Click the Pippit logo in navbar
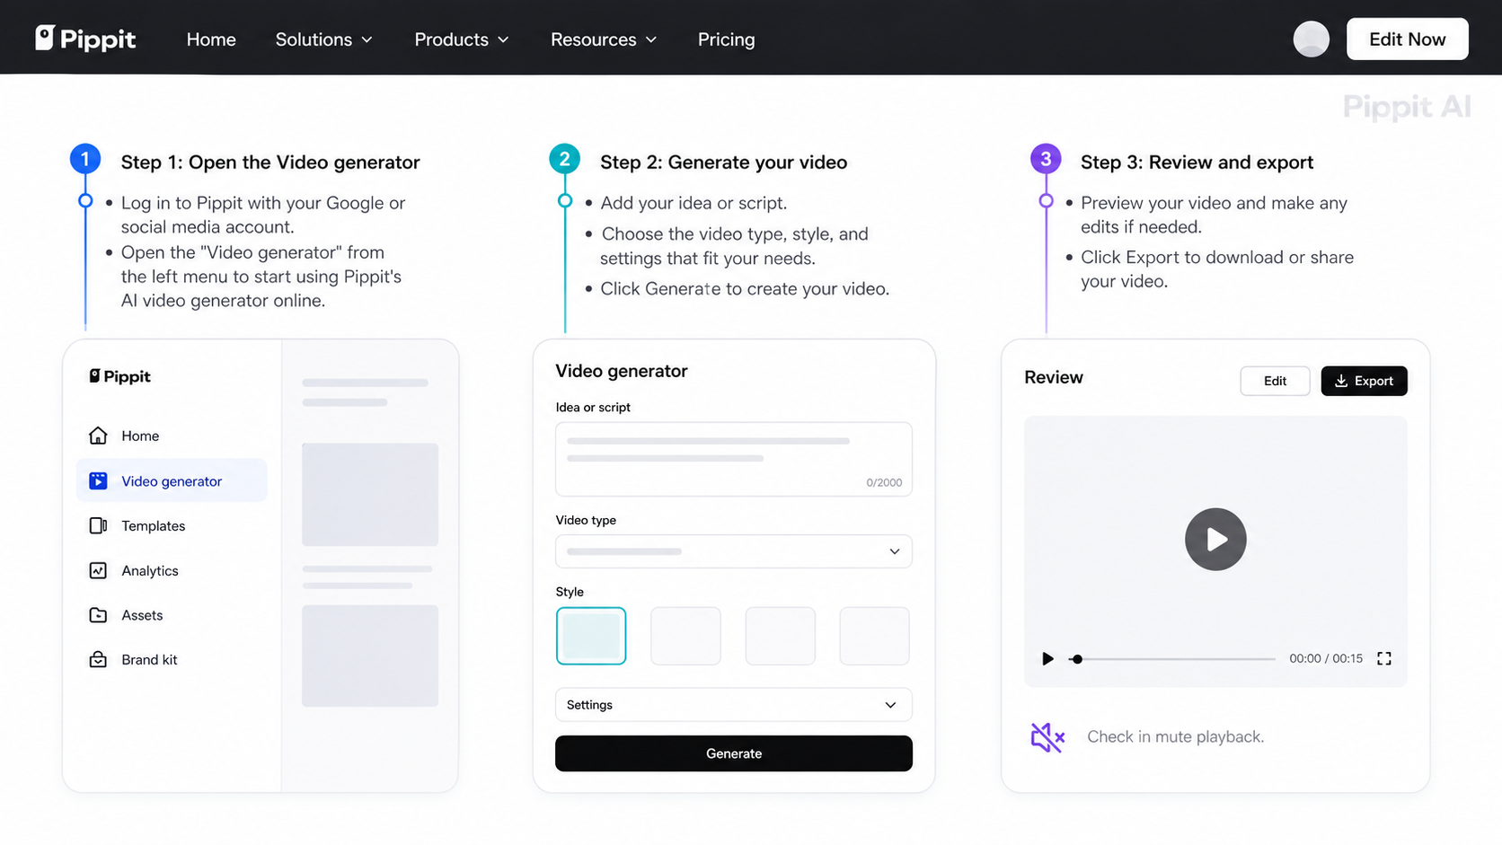The width and height of the screenshot is (1502, 845). pos(85,39)
